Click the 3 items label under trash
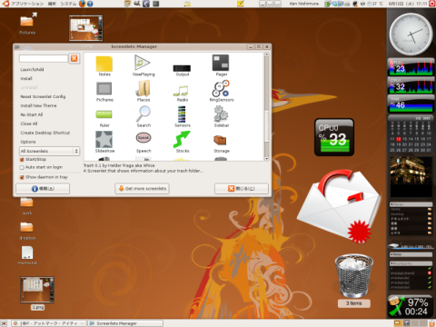The height and width of the screenshot is (327, 436). (x=354, y=303)
